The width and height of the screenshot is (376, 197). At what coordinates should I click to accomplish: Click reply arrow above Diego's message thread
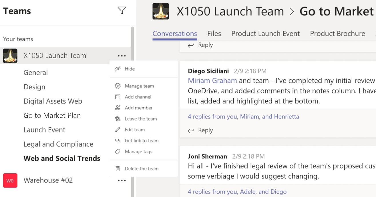coord(191,45)
